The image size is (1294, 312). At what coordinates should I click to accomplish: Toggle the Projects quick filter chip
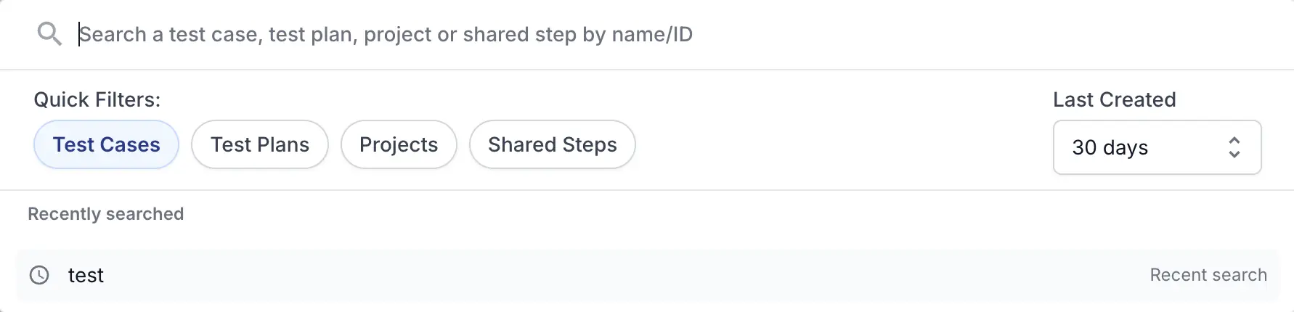click(399, 144)
